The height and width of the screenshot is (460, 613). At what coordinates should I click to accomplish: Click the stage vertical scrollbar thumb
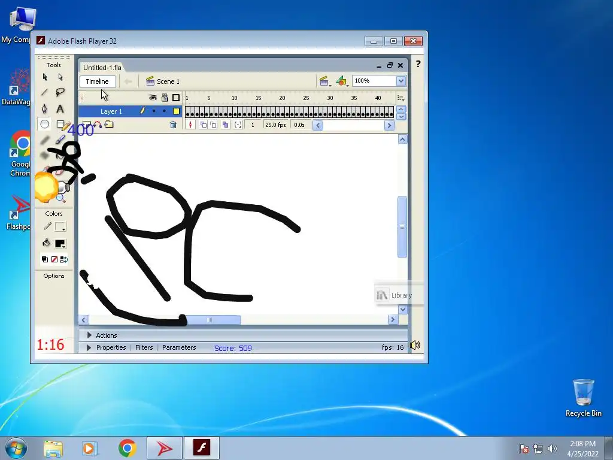point(402,227)
